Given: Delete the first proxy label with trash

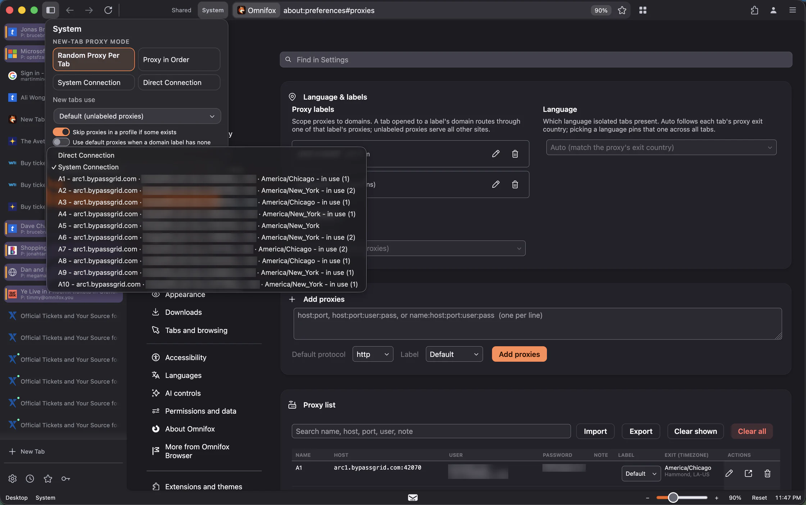Looking at the screenshot, I should point(515,154).
